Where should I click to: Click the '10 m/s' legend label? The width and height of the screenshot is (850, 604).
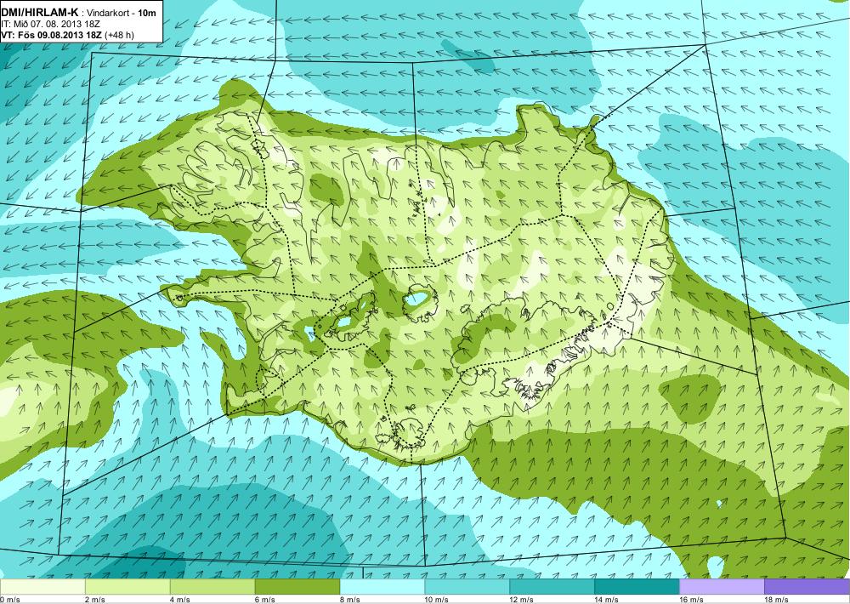pyautogui.click(x=437, y=600)
